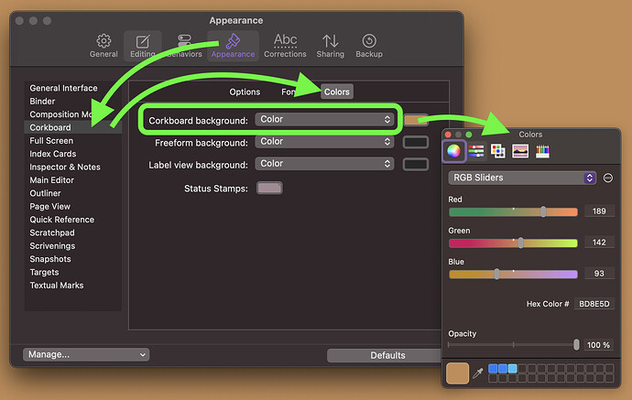
Task: Select the Appearance paintbrush icon
Action: pos(233,40)
